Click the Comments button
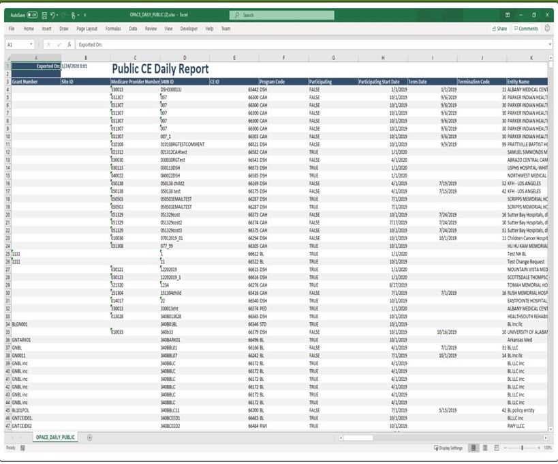The image size is (558, 464). [526, 29]
